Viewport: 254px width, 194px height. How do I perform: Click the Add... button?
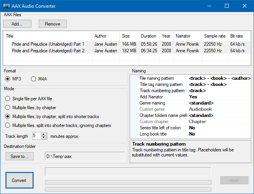tap(17, 24)
